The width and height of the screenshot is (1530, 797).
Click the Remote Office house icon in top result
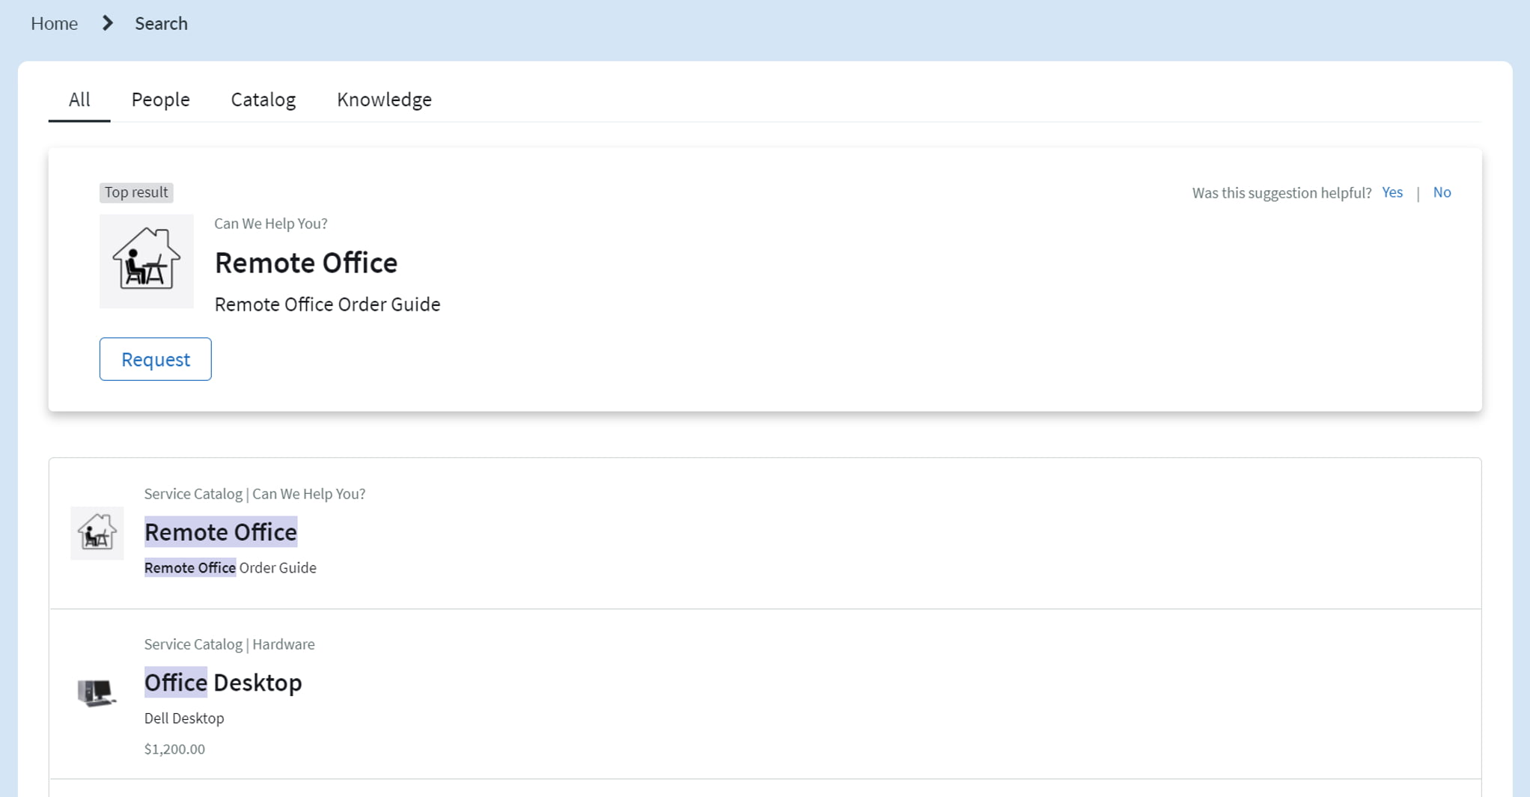point(146,261)
